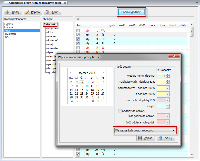Click the Dni table scroll-up arrow
The image size is (200, 161).
click(191, 25)
